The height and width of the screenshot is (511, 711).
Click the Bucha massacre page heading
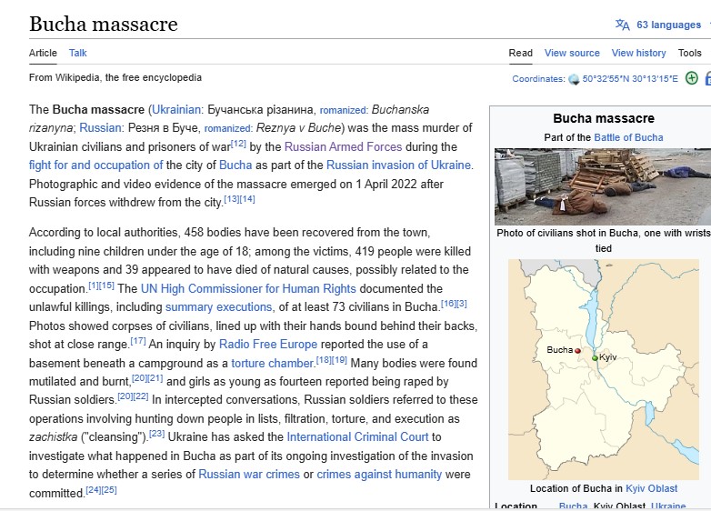(104, 24)
